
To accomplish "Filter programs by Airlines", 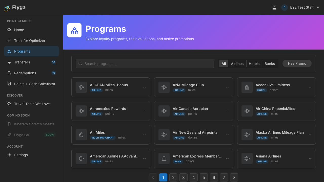I will [x=237, y=64].
